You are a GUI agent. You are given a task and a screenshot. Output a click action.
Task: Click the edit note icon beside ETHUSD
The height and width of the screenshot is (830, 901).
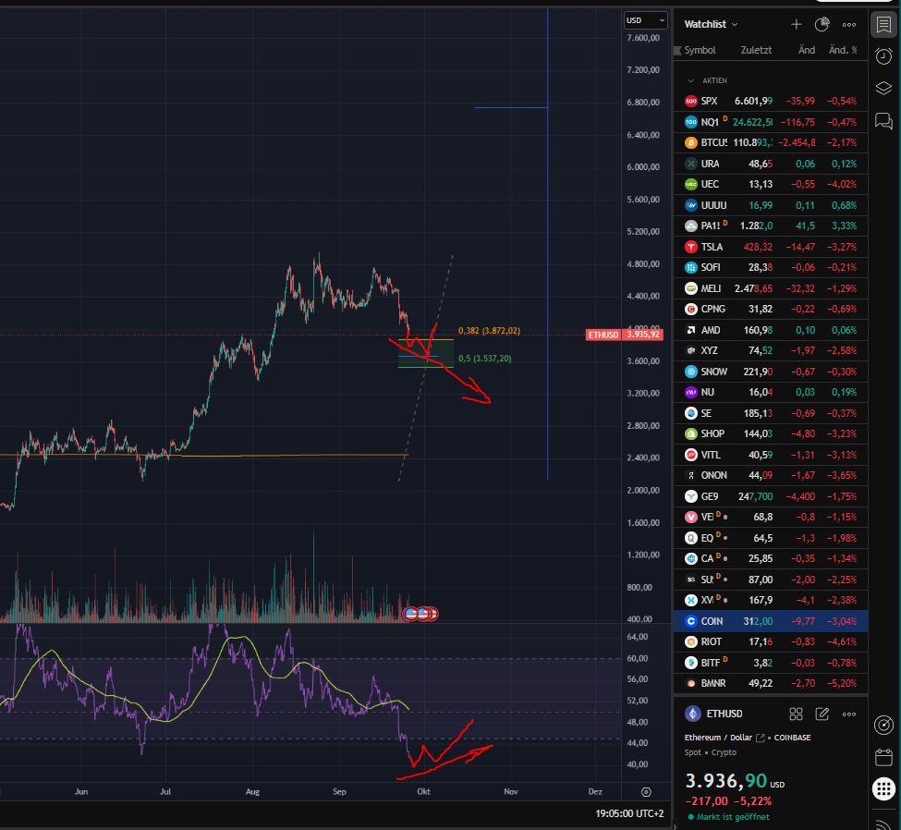pos(822,714)
